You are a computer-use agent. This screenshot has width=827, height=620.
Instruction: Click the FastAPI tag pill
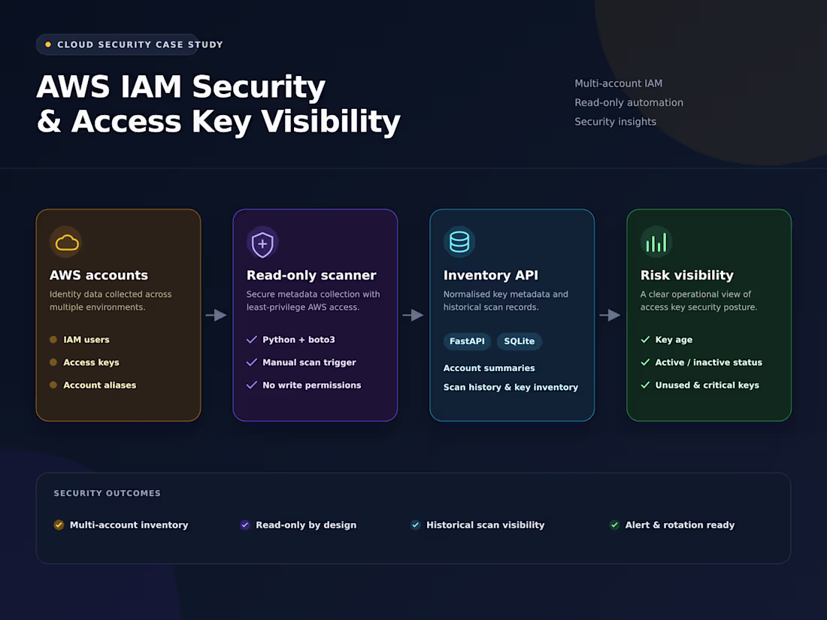467,341
